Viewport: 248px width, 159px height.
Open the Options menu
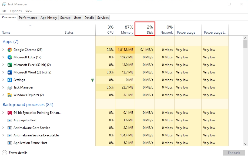pyautogui.click(x=16, y=11)
